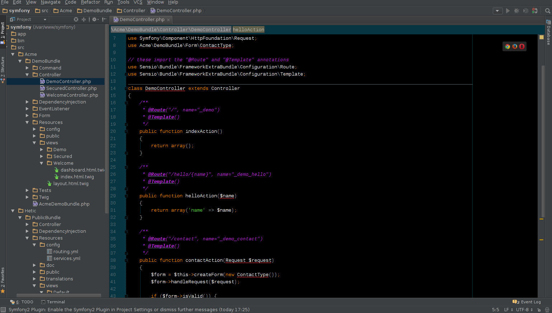Click the Controller breadcrumb in navigation bar
Image resolution: width=552 pixels, height=313 pixels.
pyautogui.click(x=131, y=11)
